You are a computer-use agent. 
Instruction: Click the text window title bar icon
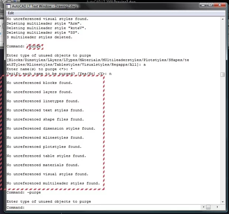[x=8, y=6]
